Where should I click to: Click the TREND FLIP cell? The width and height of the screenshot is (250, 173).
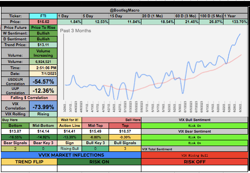tap(29, 162)
